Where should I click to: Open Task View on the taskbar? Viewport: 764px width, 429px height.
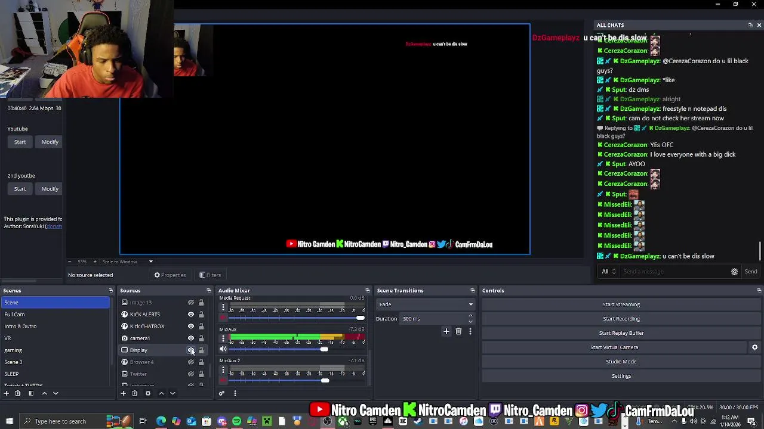point(143,421)
